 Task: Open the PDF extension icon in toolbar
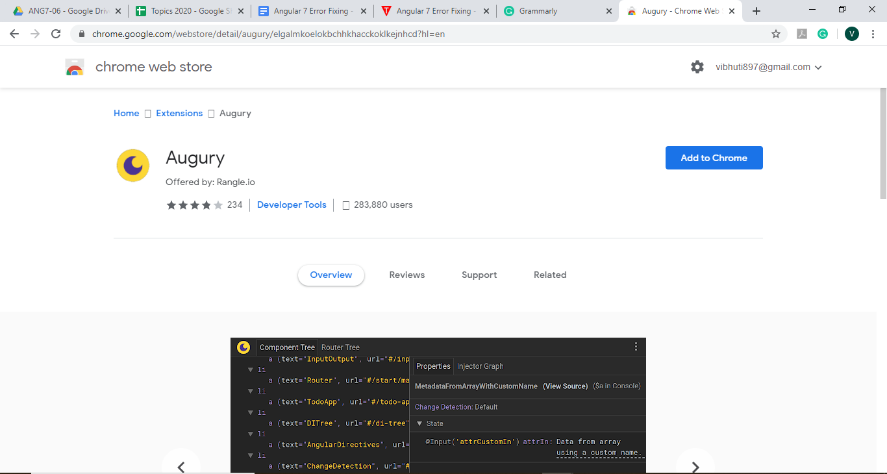[802, 34]
